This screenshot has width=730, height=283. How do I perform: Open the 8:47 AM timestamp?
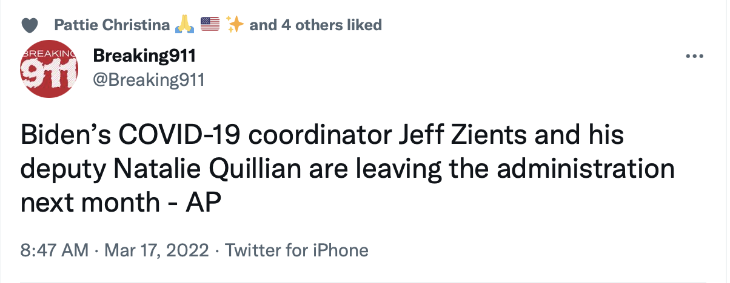click(x=55, y=250)
